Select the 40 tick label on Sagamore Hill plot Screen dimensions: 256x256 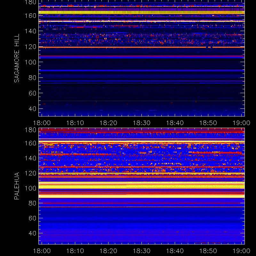(x=32, y=109)
